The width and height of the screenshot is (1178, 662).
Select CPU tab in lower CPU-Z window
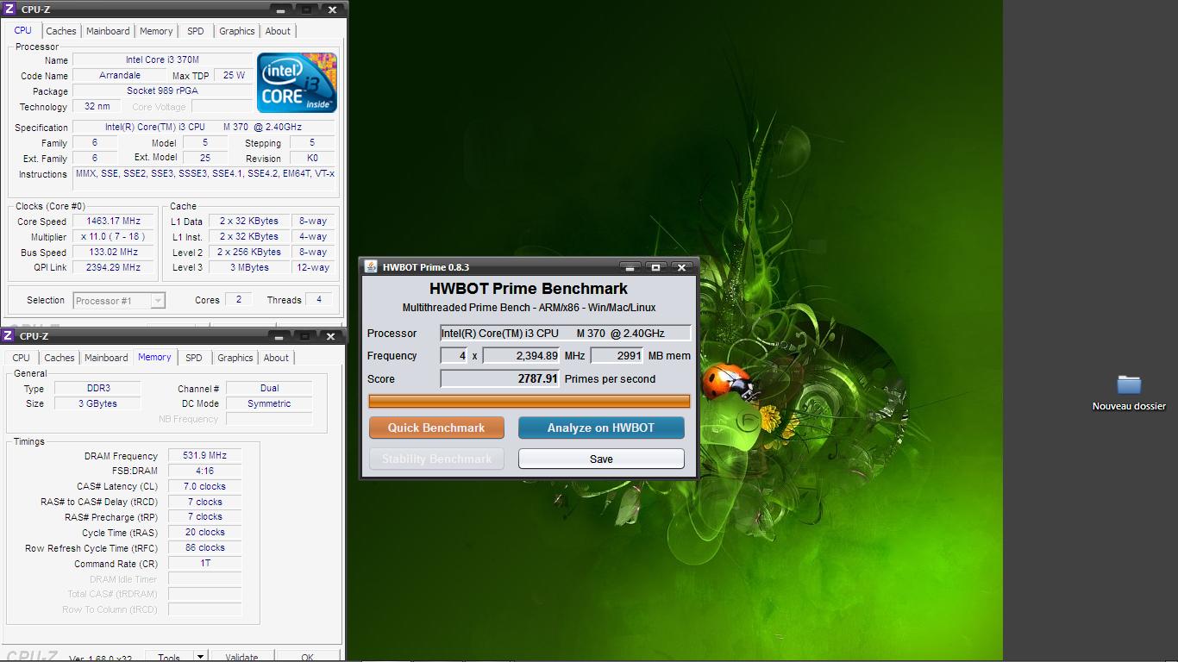(x=22, y=358)
